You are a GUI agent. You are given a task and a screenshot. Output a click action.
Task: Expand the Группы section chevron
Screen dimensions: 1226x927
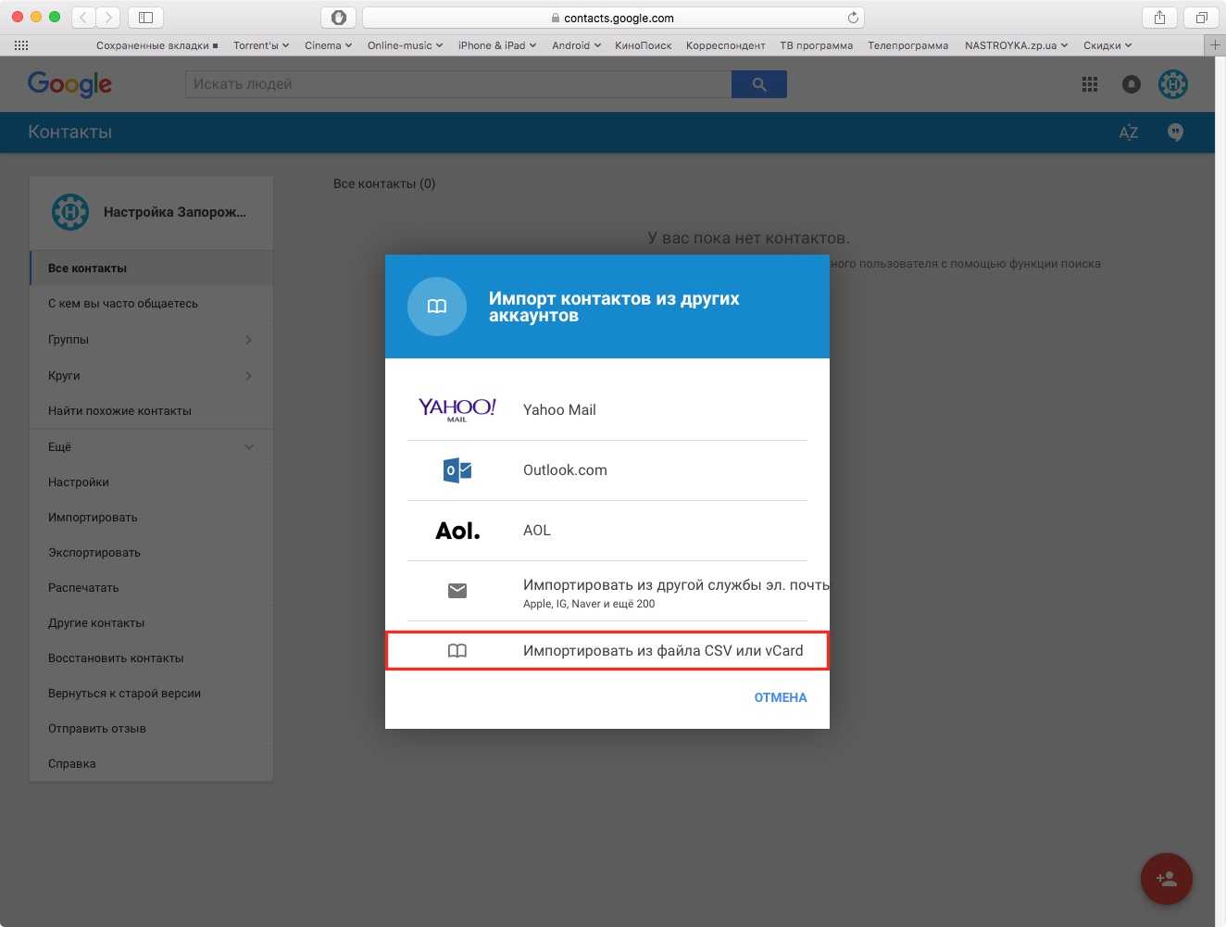[x=248, y=340]
